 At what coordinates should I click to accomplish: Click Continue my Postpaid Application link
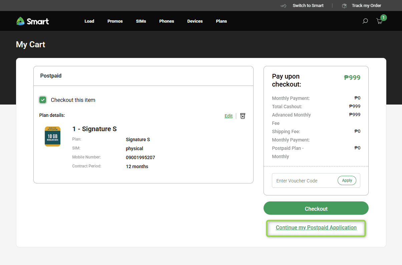316,228
